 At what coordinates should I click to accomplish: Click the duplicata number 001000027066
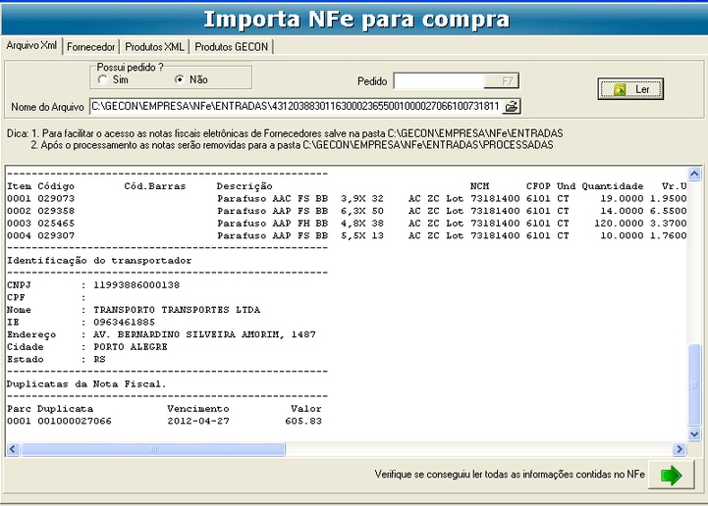point(75,422)
